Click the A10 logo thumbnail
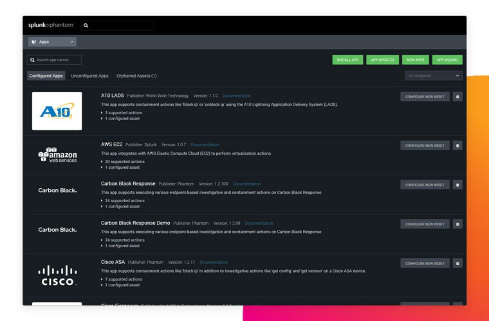The width and height of the screenshot is (489, 321). tap(57, 111)
